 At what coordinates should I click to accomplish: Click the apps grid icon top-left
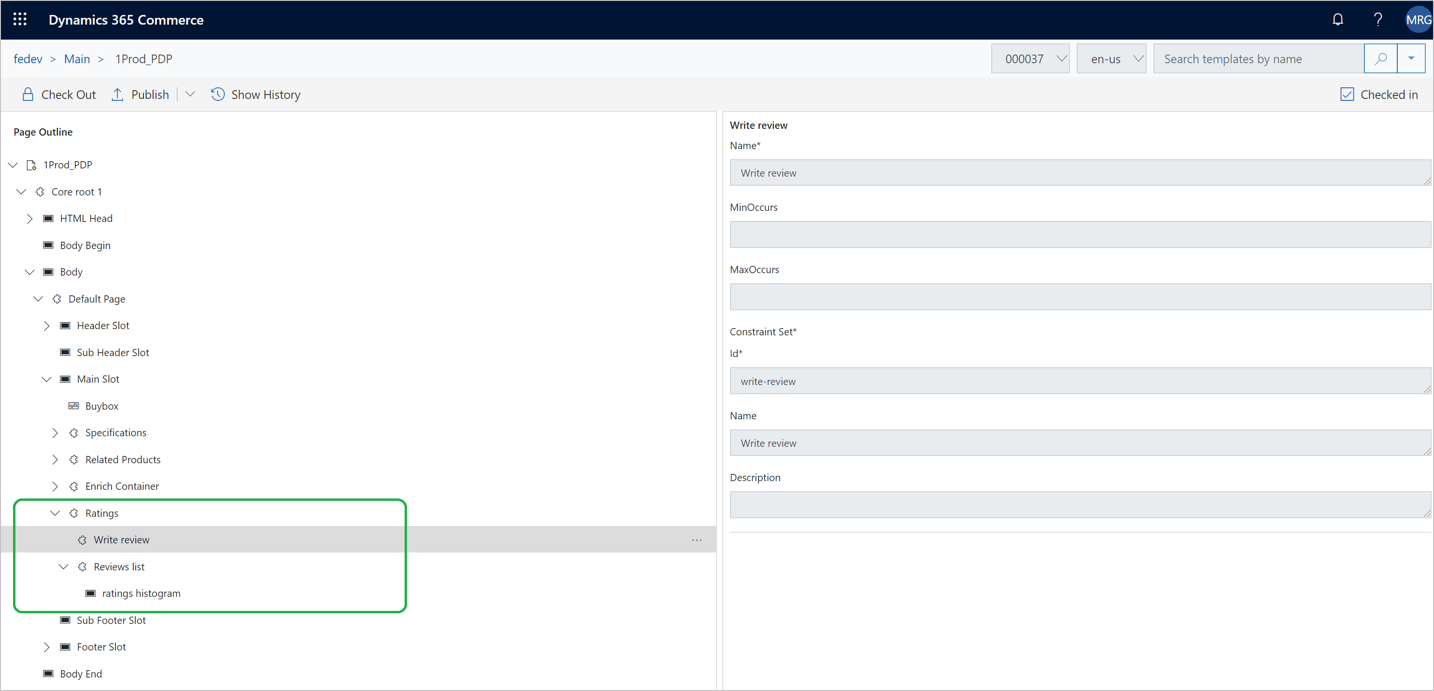pos(19,19)
